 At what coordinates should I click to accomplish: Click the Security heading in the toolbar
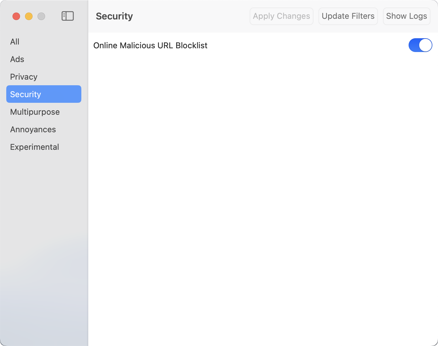pyautogui.click(x=114, y=16)
